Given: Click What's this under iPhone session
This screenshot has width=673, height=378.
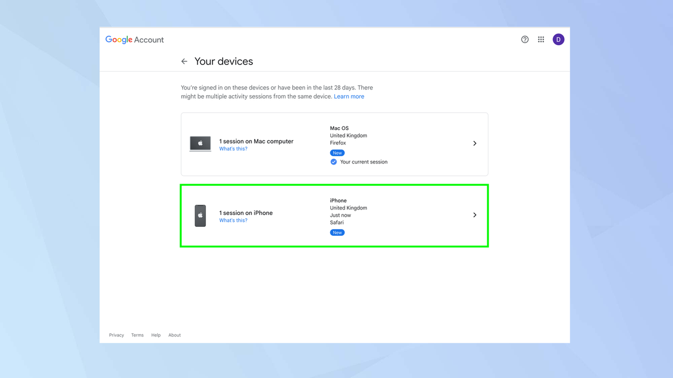Looking at the screenshot, I should point(233,220).
